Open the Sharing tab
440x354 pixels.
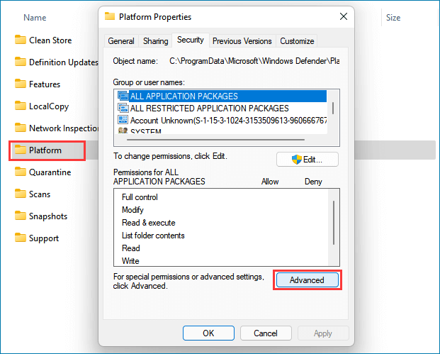click(x=156, y=41)
